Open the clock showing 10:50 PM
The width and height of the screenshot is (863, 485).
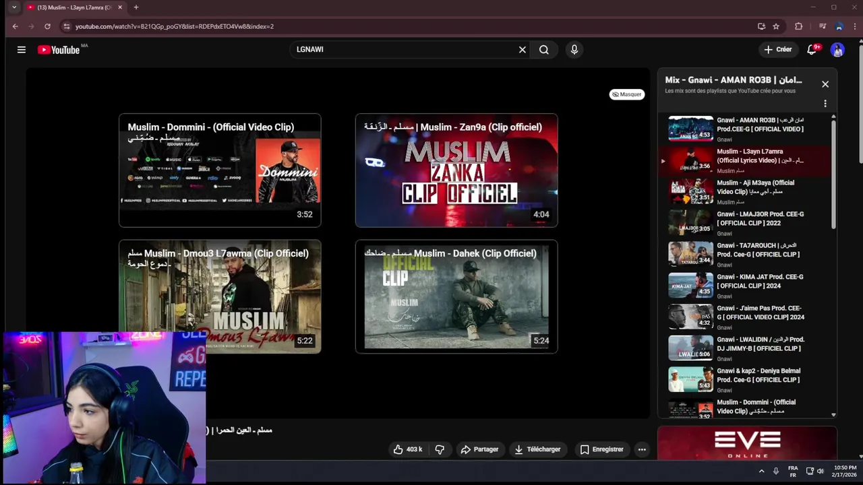[x=845, y=472]
